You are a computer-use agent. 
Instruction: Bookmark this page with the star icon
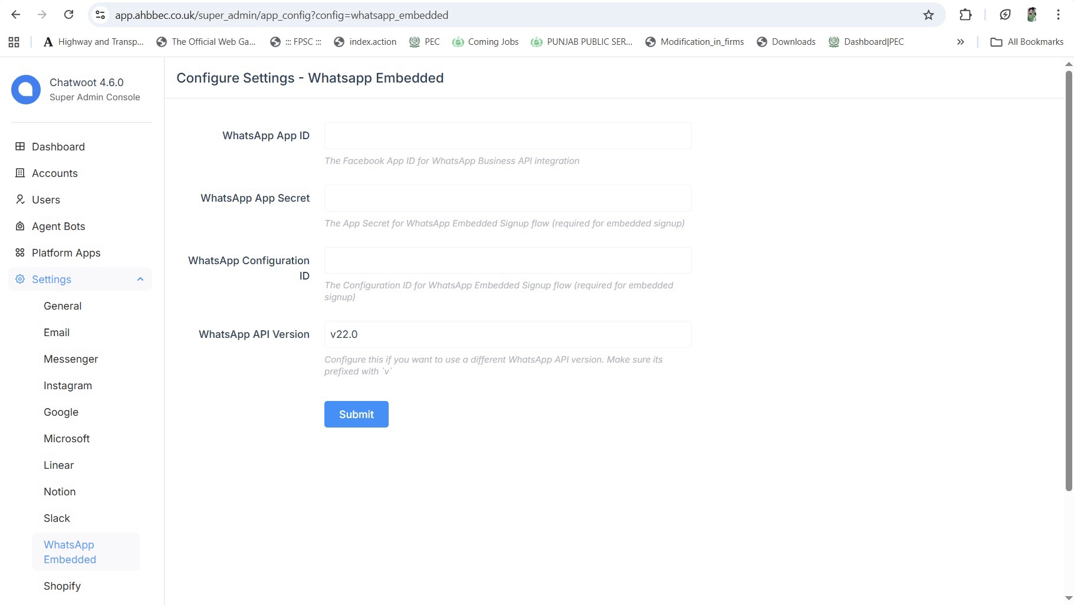[928, 15]
